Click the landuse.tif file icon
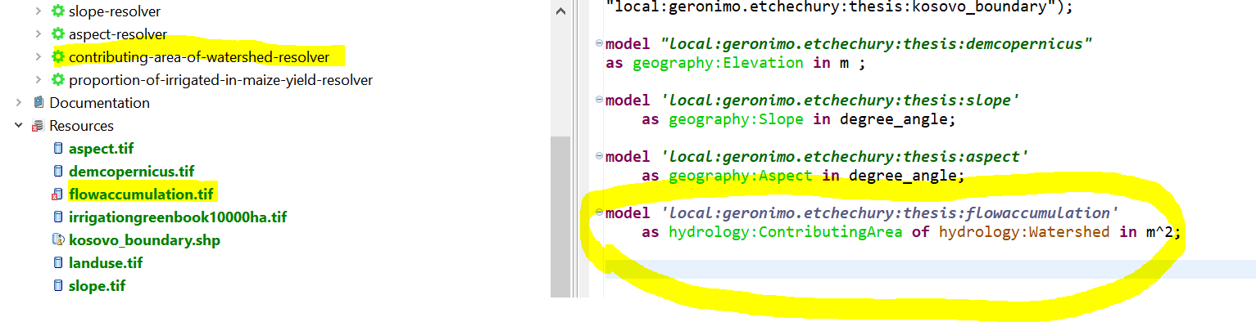This screenshot has width=1256, height=322. click(x=57, y=263)
